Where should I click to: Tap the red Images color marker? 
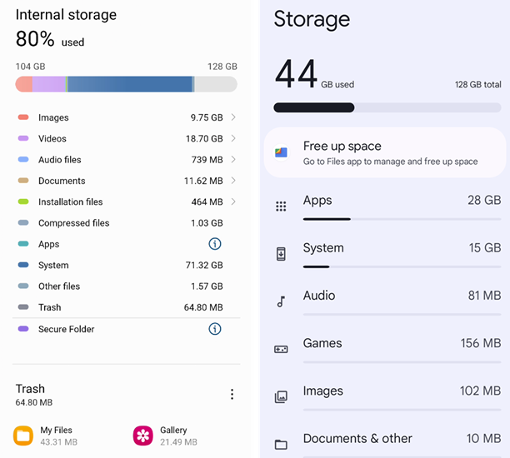[x=23, y=117]
